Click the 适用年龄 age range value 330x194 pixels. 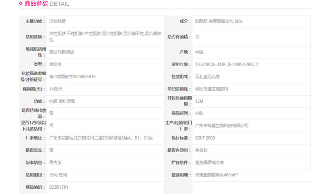(x=227, y=64)
